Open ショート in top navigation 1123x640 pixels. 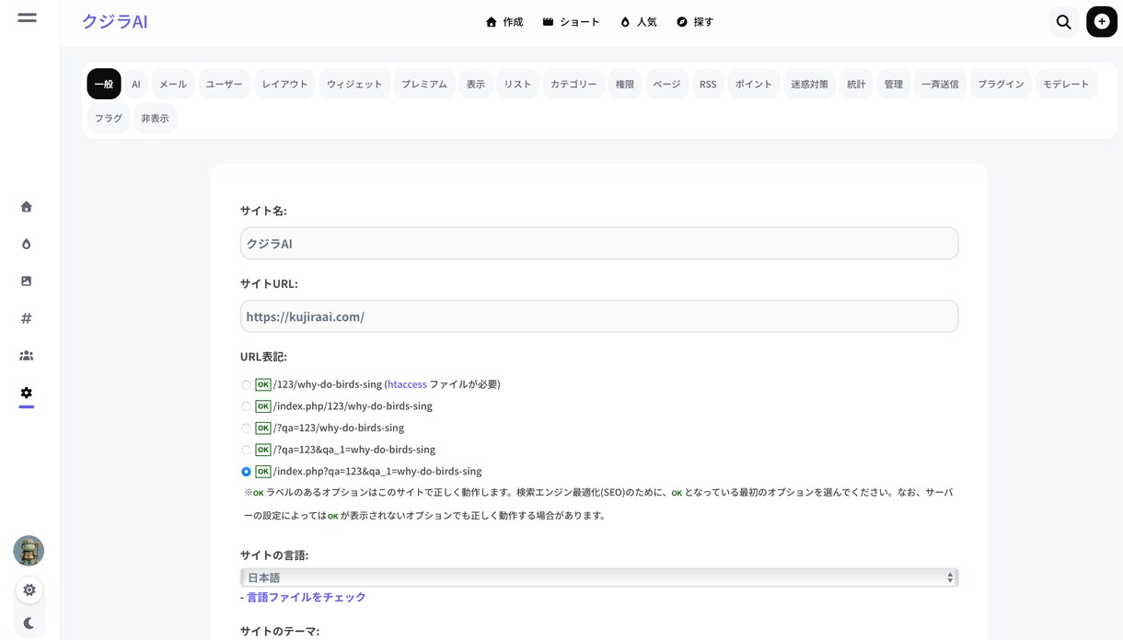coord(572,22)
